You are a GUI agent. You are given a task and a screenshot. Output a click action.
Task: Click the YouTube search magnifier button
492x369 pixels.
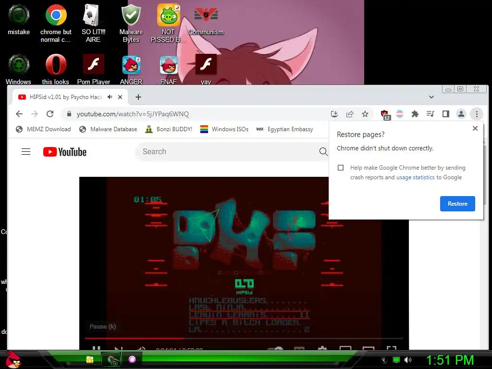(x=323, y=152)
